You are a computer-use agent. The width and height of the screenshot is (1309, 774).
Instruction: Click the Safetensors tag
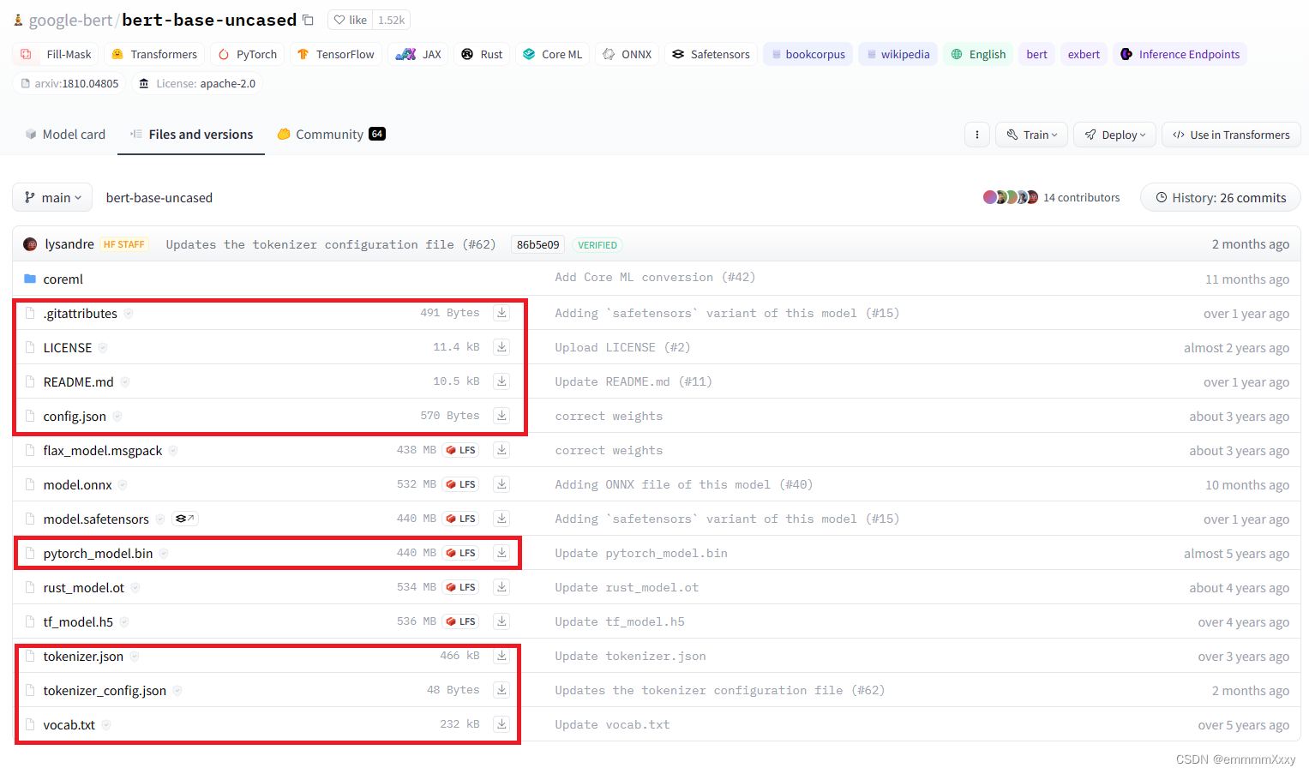[711, 54]
